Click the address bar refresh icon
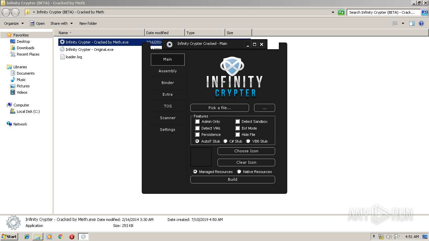 (341, 12)
